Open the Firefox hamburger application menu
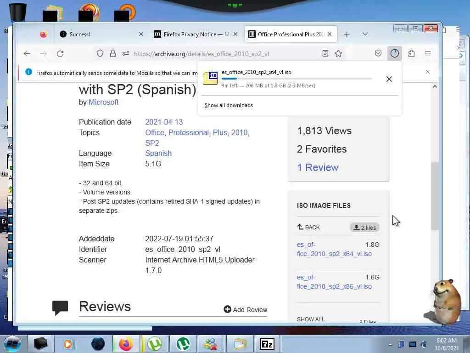 click(428, 53)
